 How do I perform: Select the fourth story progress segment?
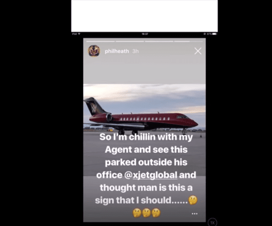(188, 41)
